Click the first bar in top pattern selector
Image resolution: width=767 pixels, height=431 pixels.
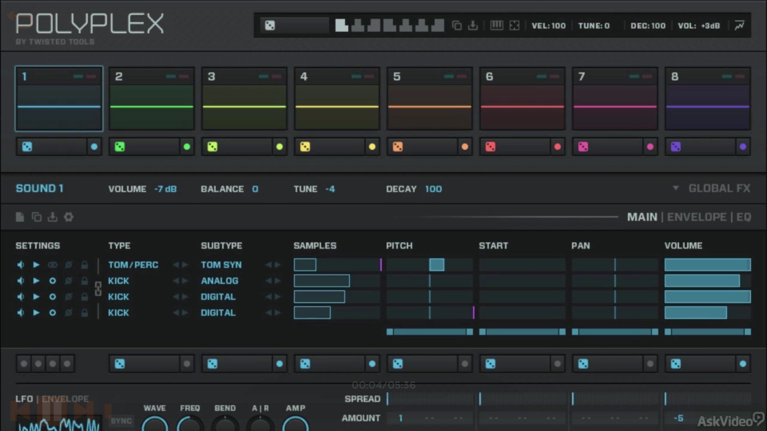(342, 26)
